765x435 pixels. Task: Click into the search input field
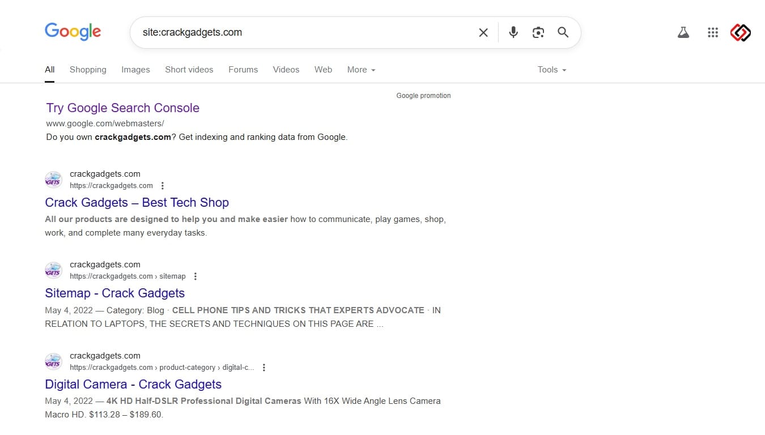pyautogui.click(x=300, y=32)
